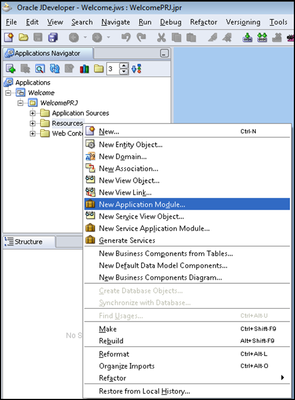Image resolution: width=295 pixels, height=400 pixels.
Task: Click the Rebuild toolbar icon
Action: click(262, 37)
